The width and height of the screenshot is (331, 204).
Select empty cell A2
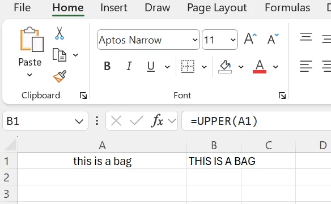coord(103,177)
